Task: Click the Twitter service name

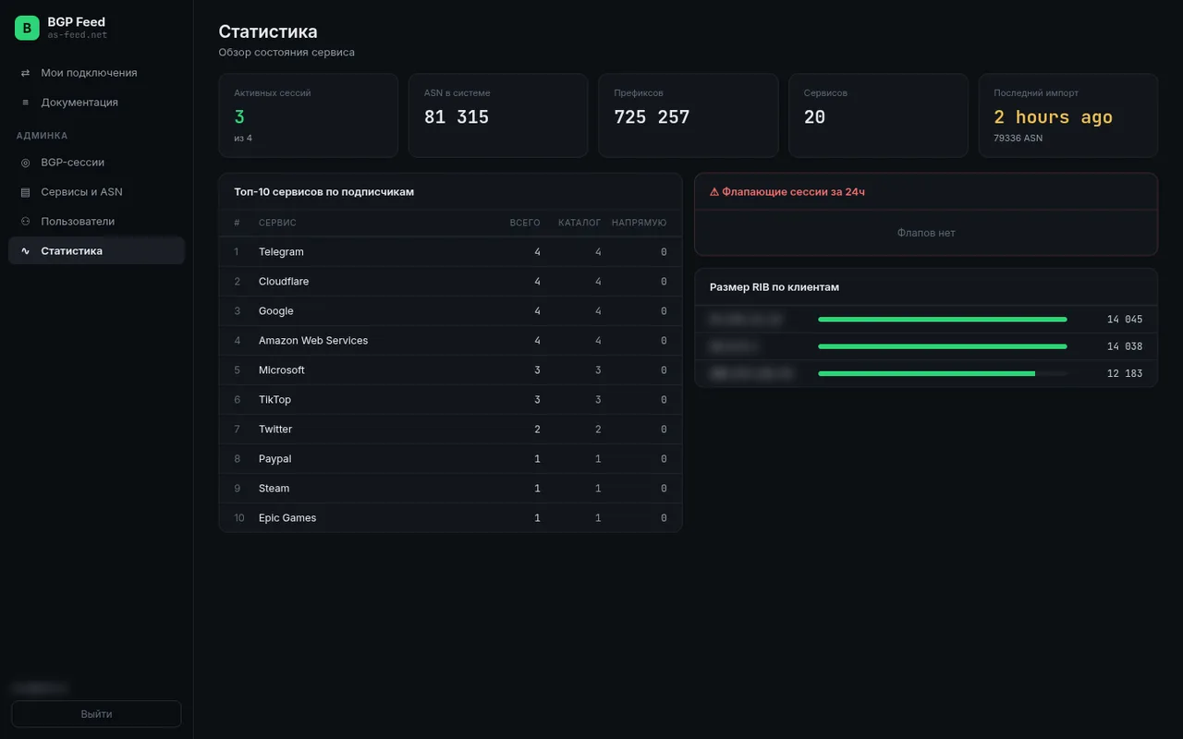Action: (x=275, y=430)
